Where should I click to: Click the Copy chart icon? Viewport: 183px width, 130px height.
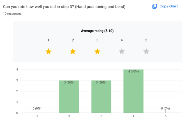click(x=155, y=6)
